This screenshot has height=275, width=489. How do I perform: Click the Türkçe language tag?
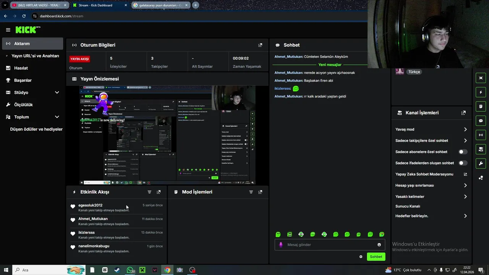414,72
